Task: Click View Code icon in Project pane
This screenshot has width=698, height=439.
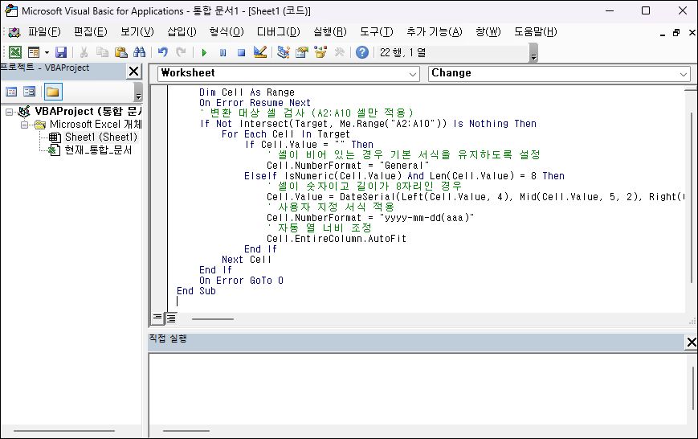Action: pyautogui.click(x=11, y=92)
